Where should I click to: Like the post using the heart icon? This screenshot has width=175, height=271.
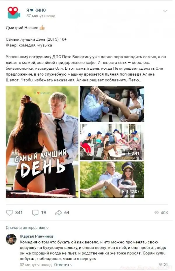[x=9, y=213]
